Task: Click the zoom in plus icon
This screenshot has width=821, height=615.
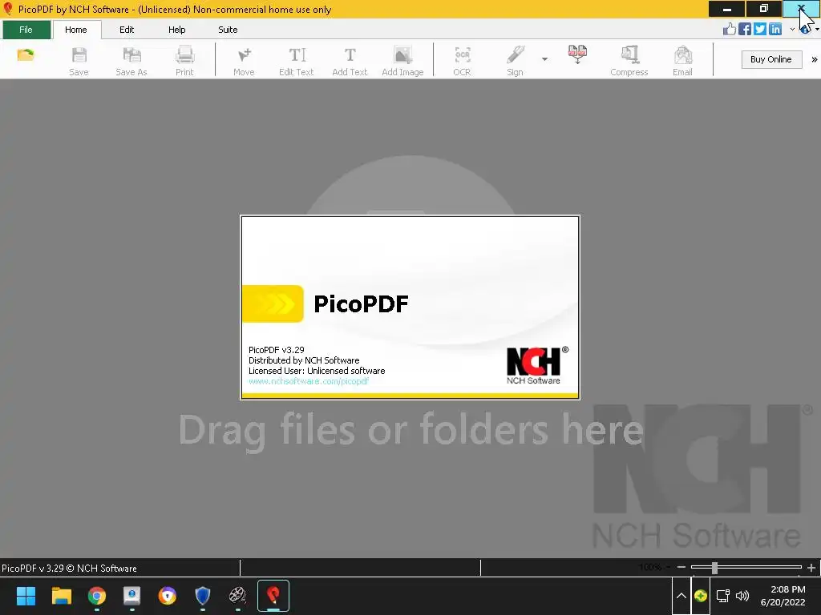Action: [x=811, y=567]
